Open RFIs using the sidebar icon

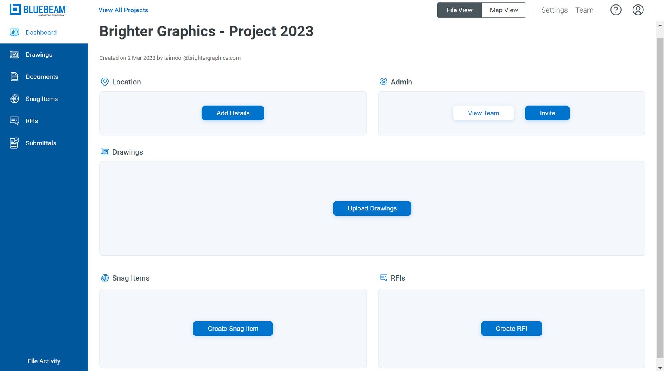(x=14, y=121)
